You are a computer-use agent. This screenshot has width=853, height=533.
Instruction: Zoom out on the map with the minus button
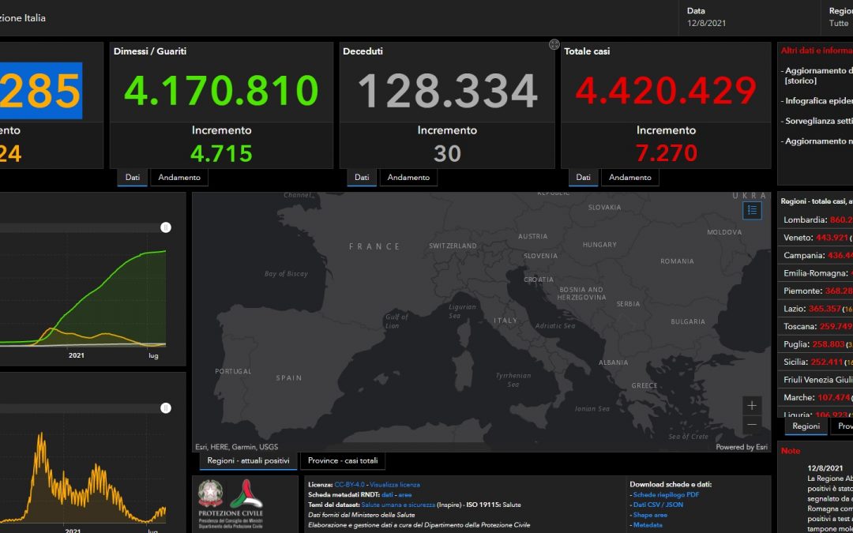tap(752, 424)
